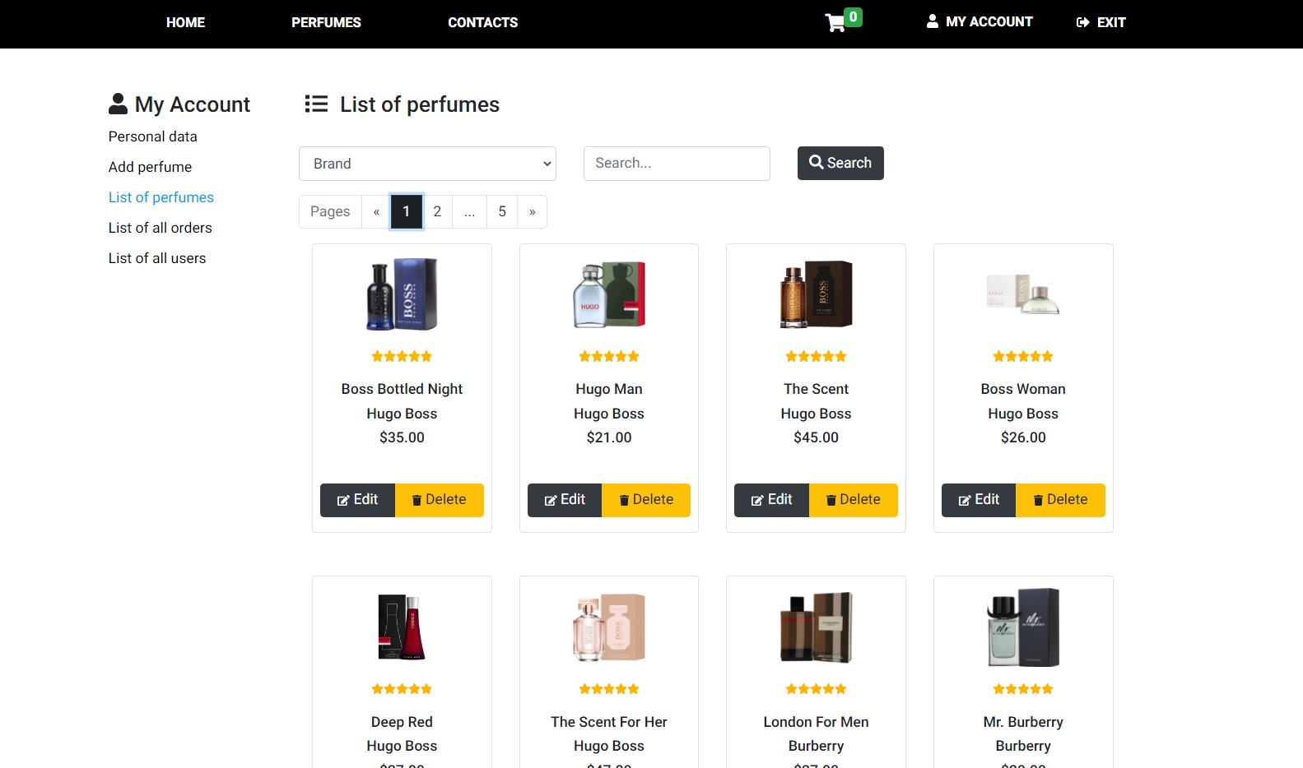Viewport: 1303px width, 768px height.
Task: Focus the Search text field
Action: tap(677, 164)
